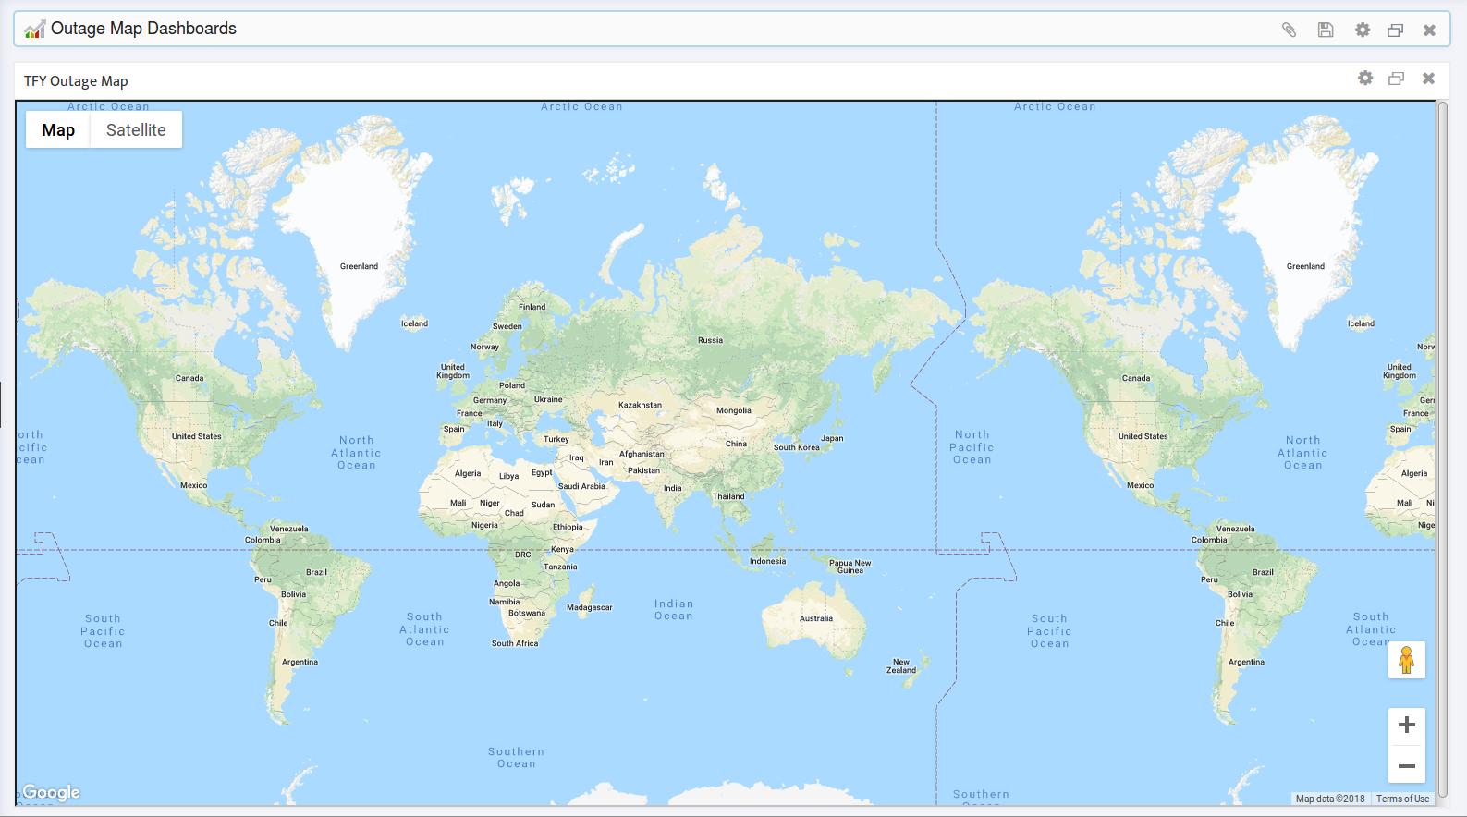Image resolution: width=1467 pixels, height=817 pixels.
Task: Click the Map data ©2018 attribution
Action: click(x=1330, y=799)
